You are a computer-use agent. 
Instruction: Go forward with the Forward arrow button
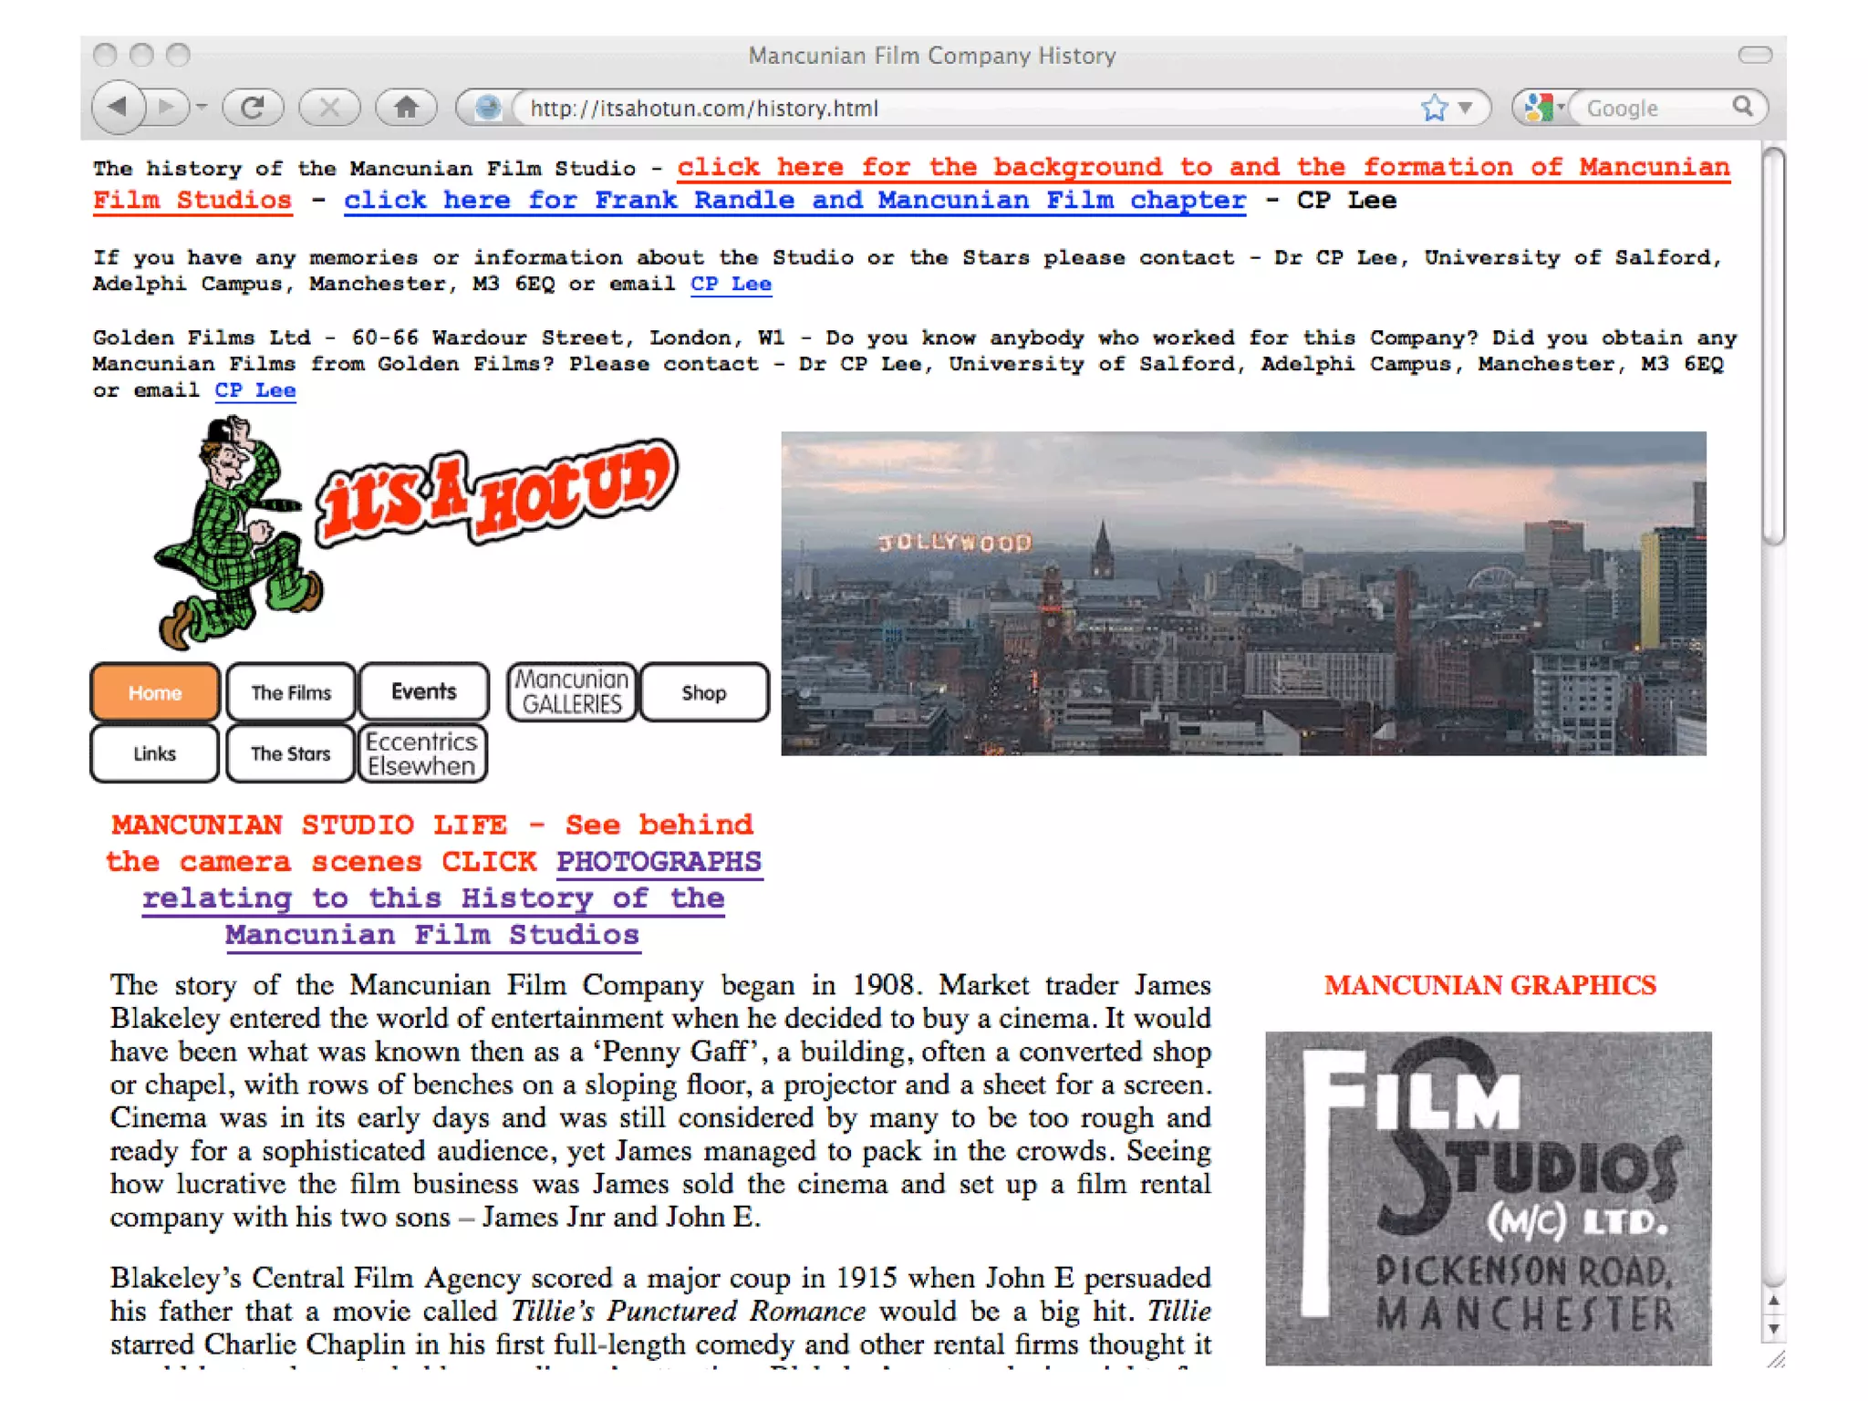click(167, 108)
